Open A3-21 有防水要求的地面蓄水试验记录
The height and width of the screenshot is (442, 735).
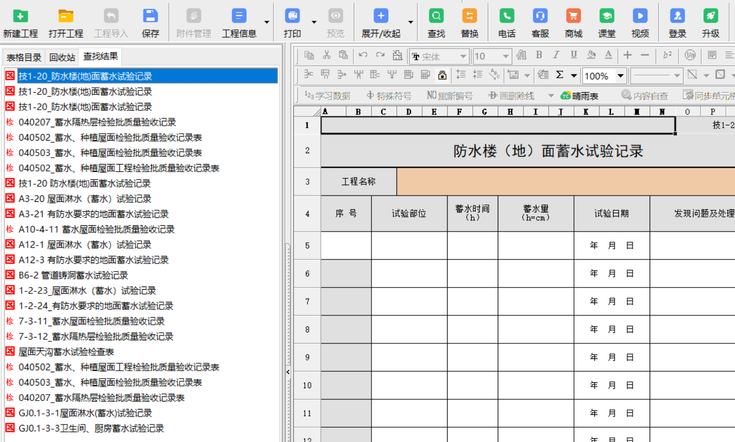click(x=93, y=214)
